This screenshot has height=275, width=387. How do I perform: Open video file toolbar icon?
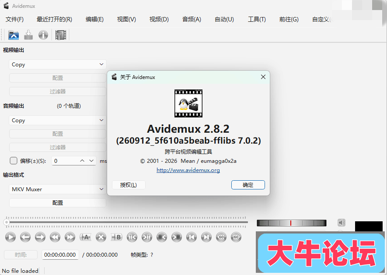14,35
